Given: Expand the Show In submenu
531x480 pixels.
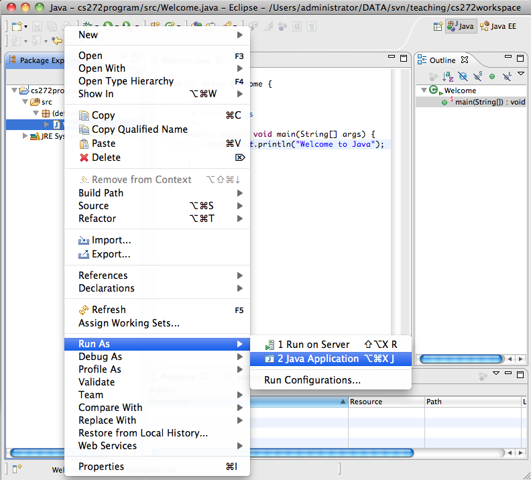Looking at the screenshot, I should (157, 94).
